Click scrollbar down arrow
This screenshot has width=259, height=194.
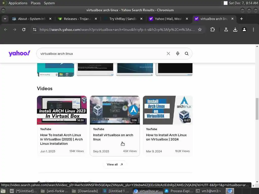[x=257, y=182]
